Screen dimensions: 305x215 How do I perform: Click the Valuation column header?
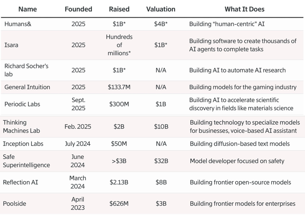(161, 9)
